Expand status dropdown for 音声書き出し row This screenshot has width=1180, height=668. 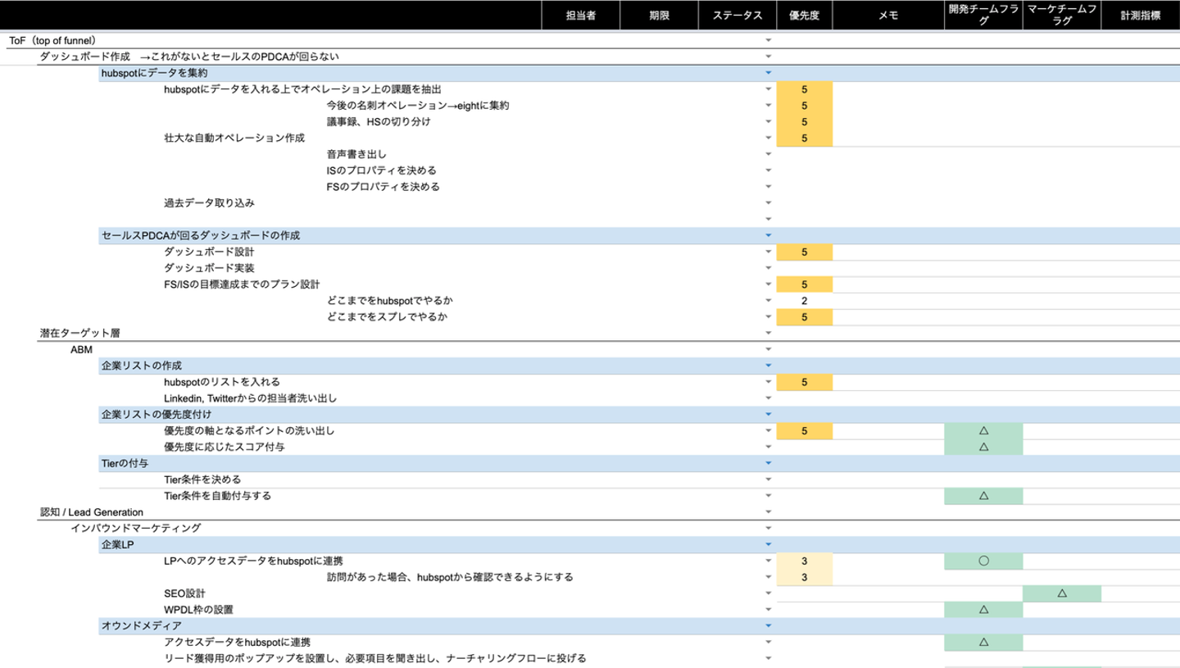click(768, 154)
